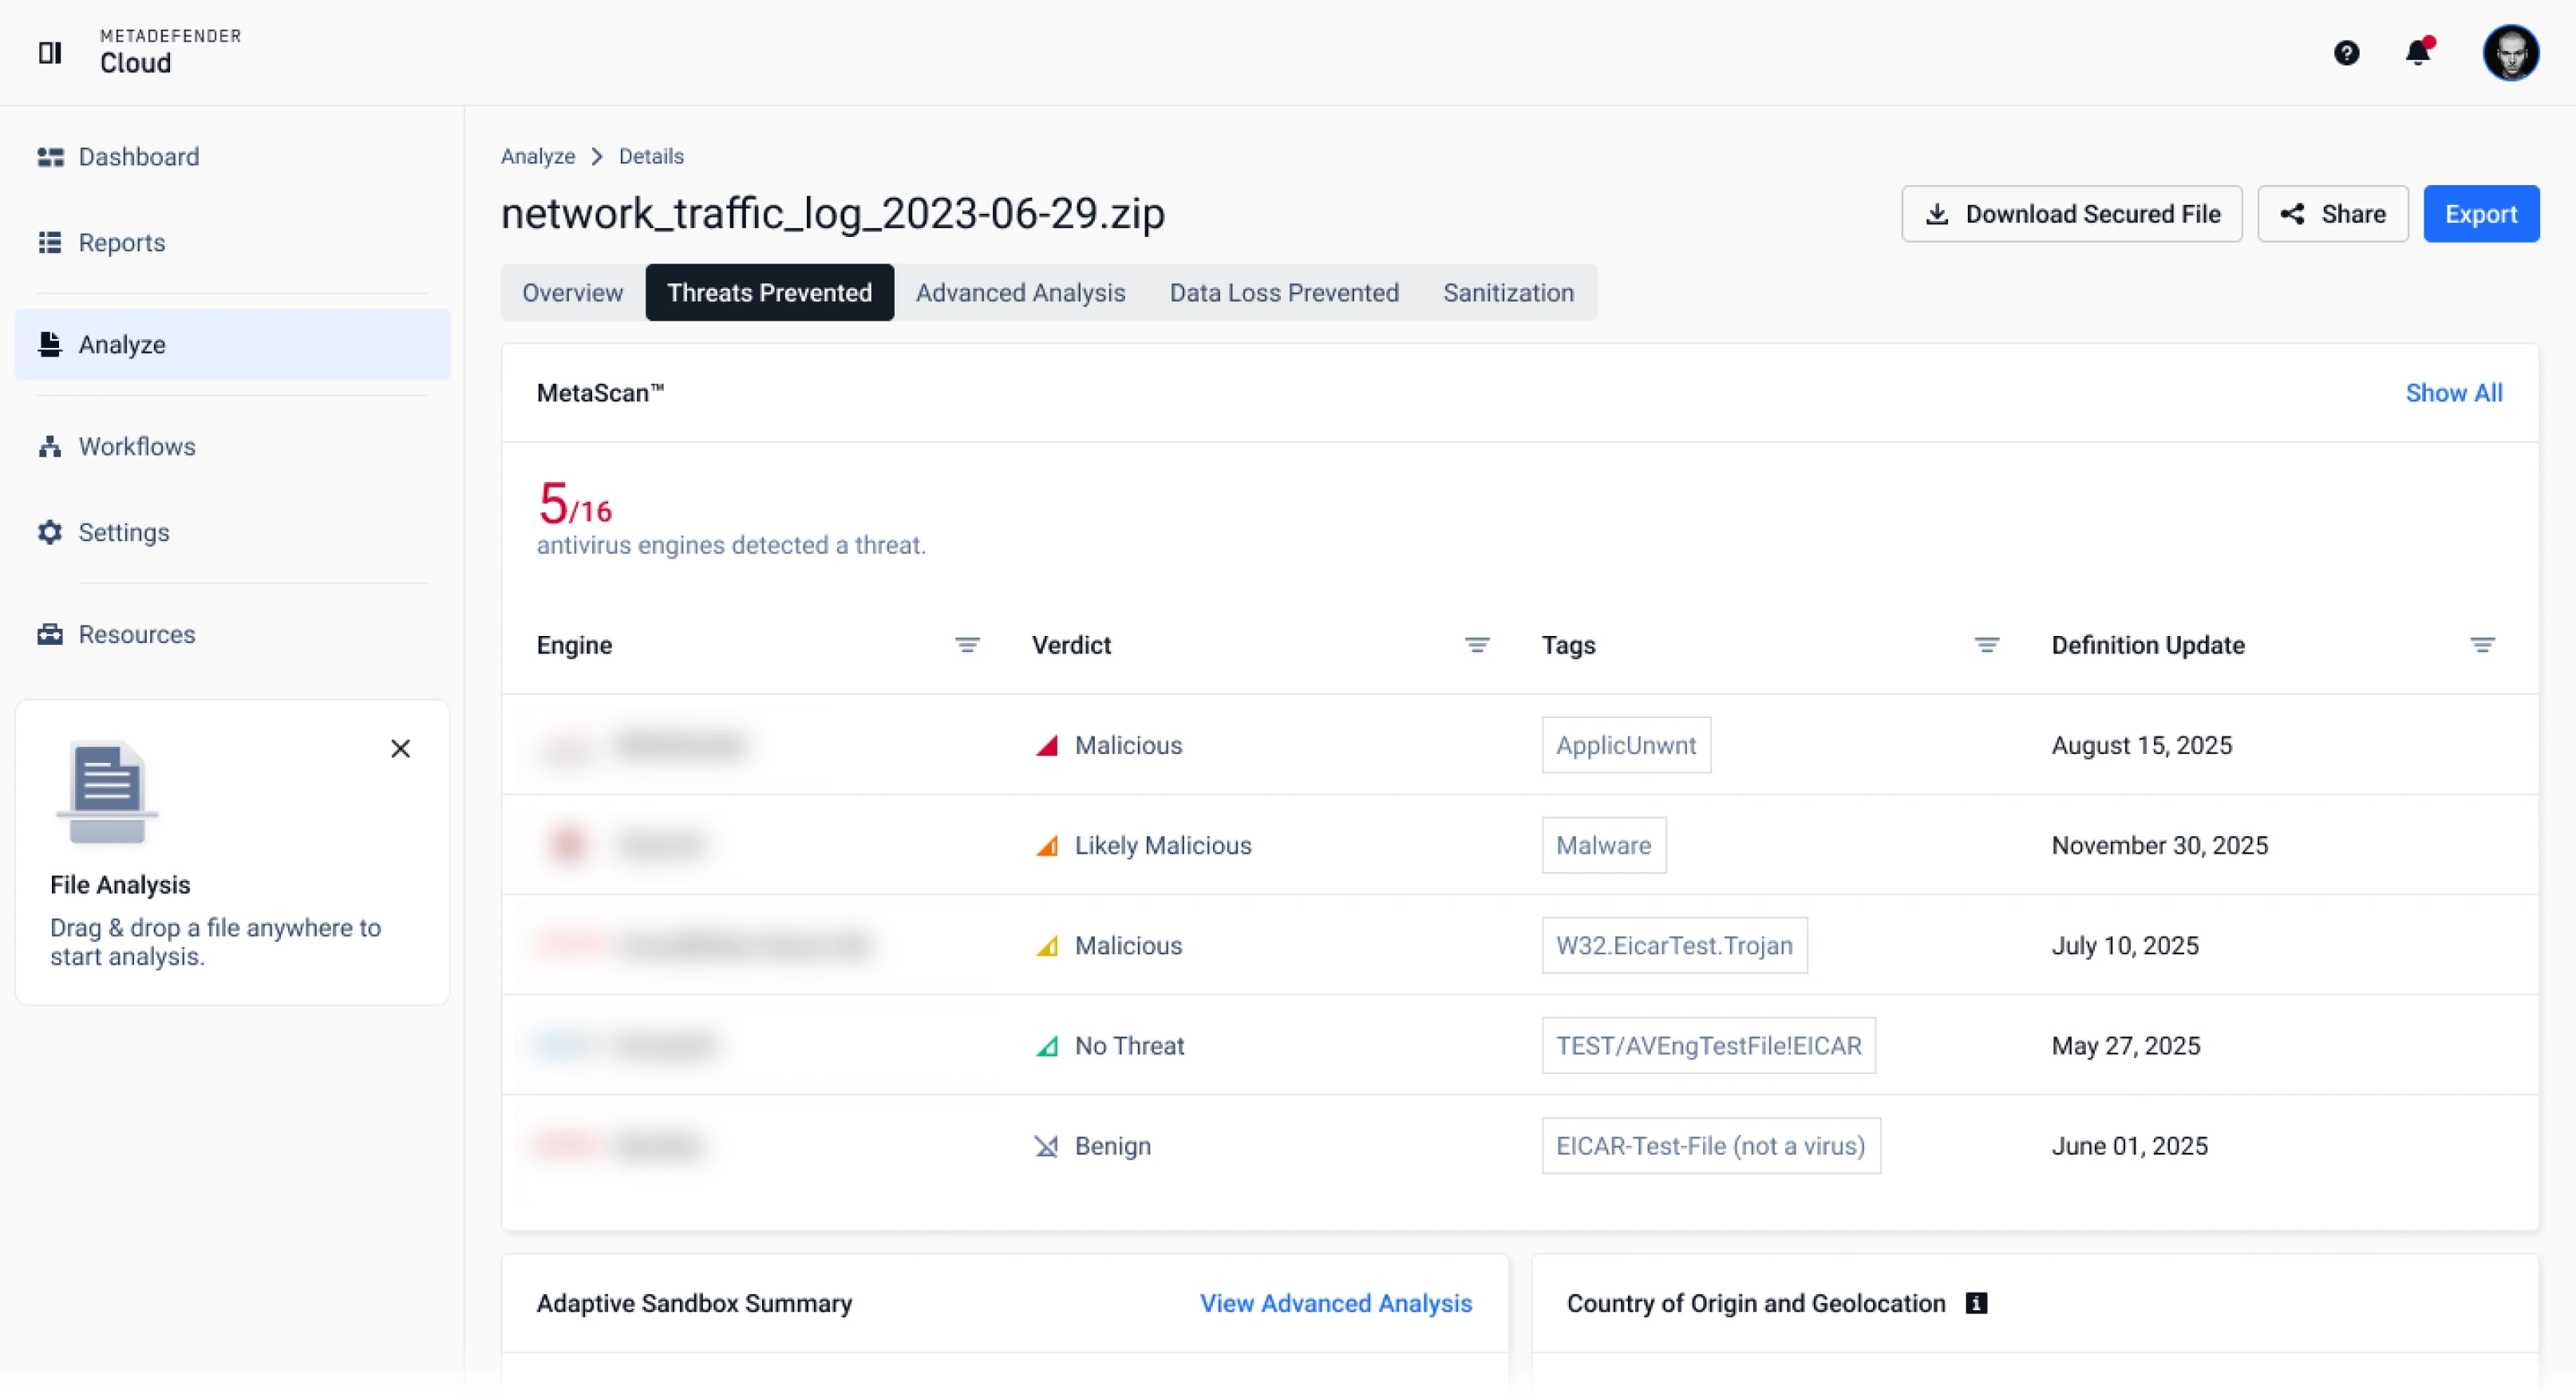Switch to the Sanitization tab
Screen dimensions: 2576x1398
1507,293
